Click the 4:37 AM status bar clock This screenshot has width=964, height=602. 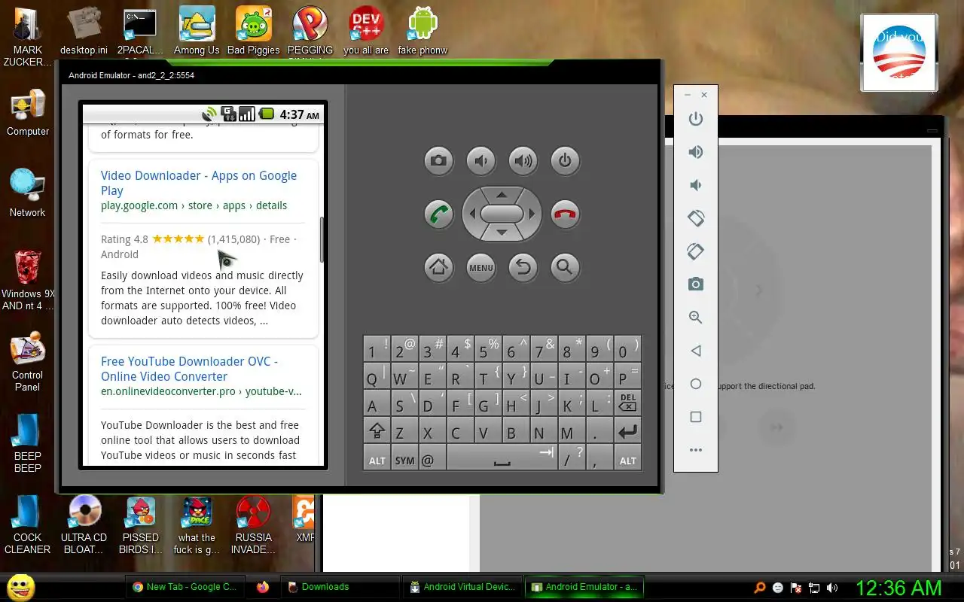coord(300,114)
